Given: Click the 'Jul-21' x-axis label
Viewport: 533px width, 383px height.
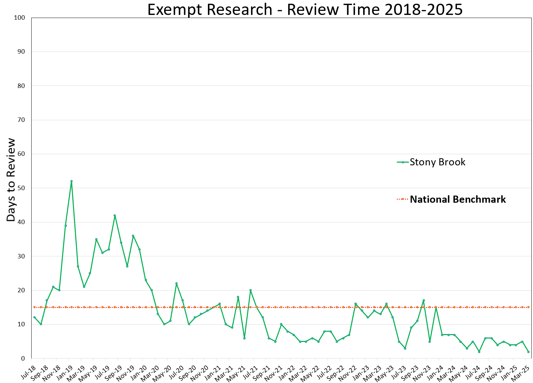Looking at the screenshot, I should [x=251, y=372].
